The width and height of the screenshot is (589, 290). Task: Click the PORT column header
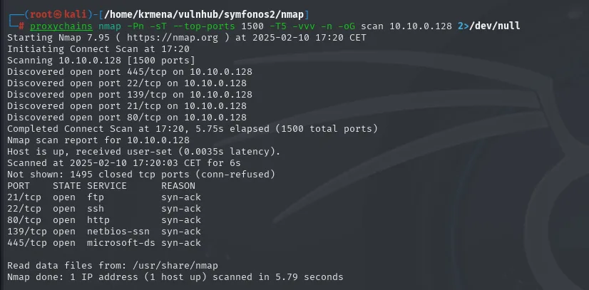[x=19, y=186]
